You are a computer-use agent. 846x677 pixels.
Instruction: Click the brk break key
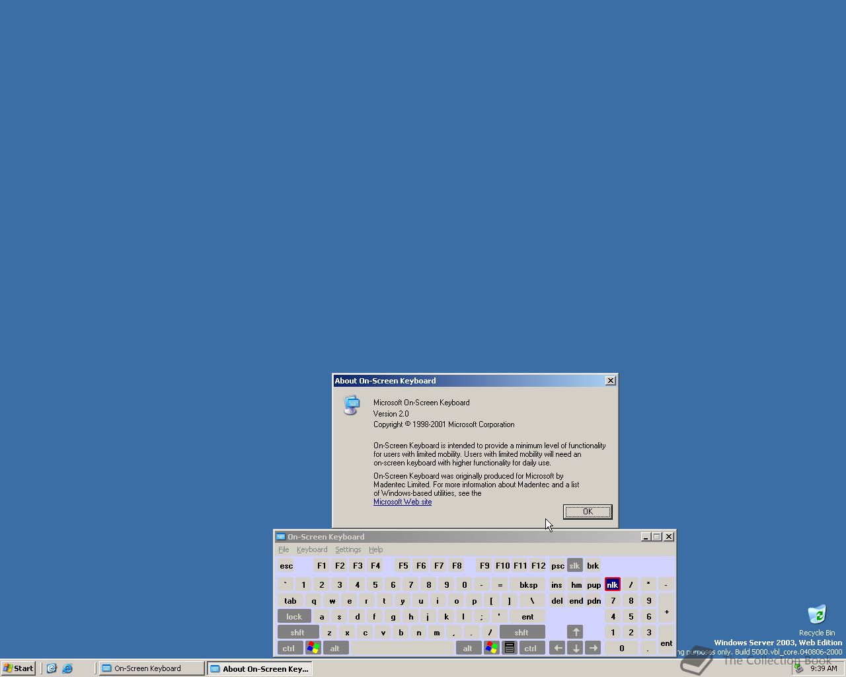pos(593,566)
